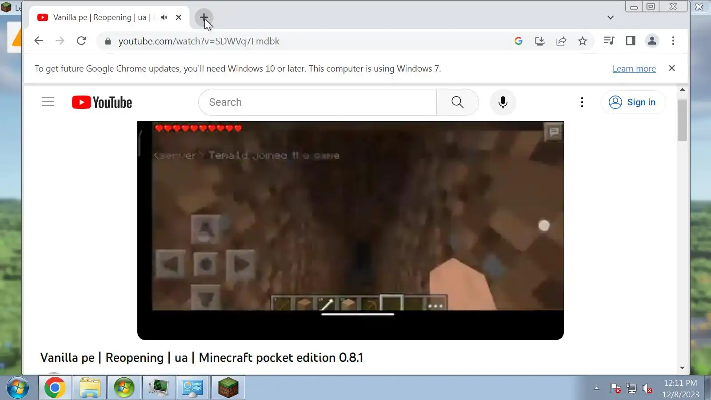
Task: Open File Explorer from taskbar
Action: [x=90, y=388]
